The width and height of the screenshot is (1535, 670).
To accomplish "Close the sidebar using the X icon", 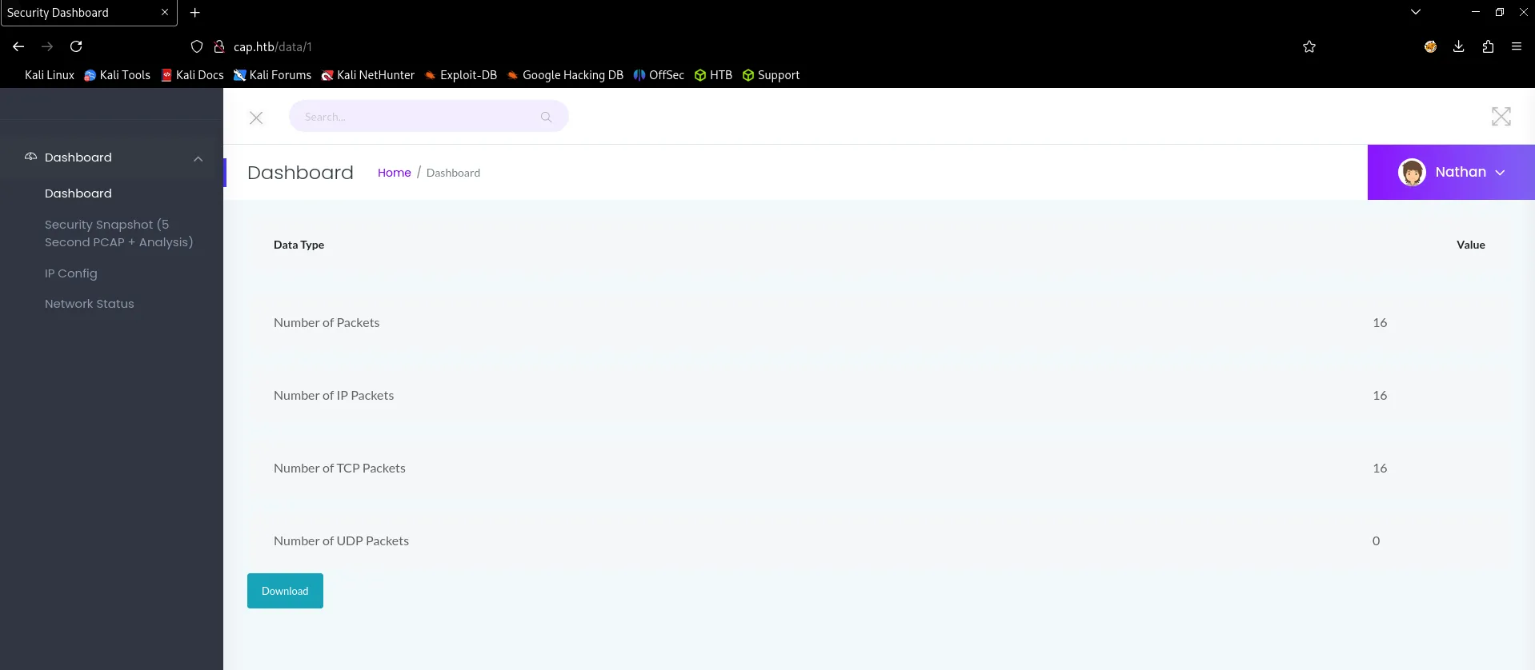I will [256, 118].
